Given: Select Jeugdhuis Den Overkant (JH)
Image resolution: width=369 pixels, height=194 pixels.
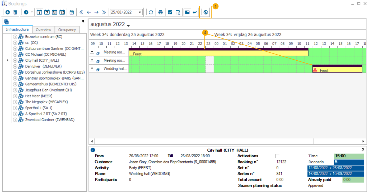Looking at the screenshot, I should (x=48, y=90).
